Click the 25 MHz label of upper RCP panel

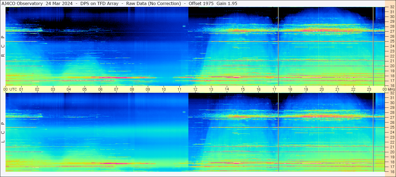pyautogui.click(x=392, y=41)
